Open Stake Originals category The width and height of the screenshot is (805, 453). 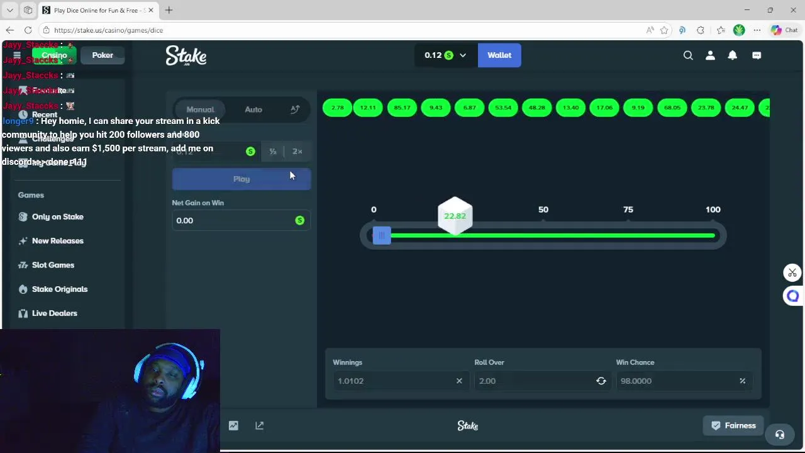[60, 289]
